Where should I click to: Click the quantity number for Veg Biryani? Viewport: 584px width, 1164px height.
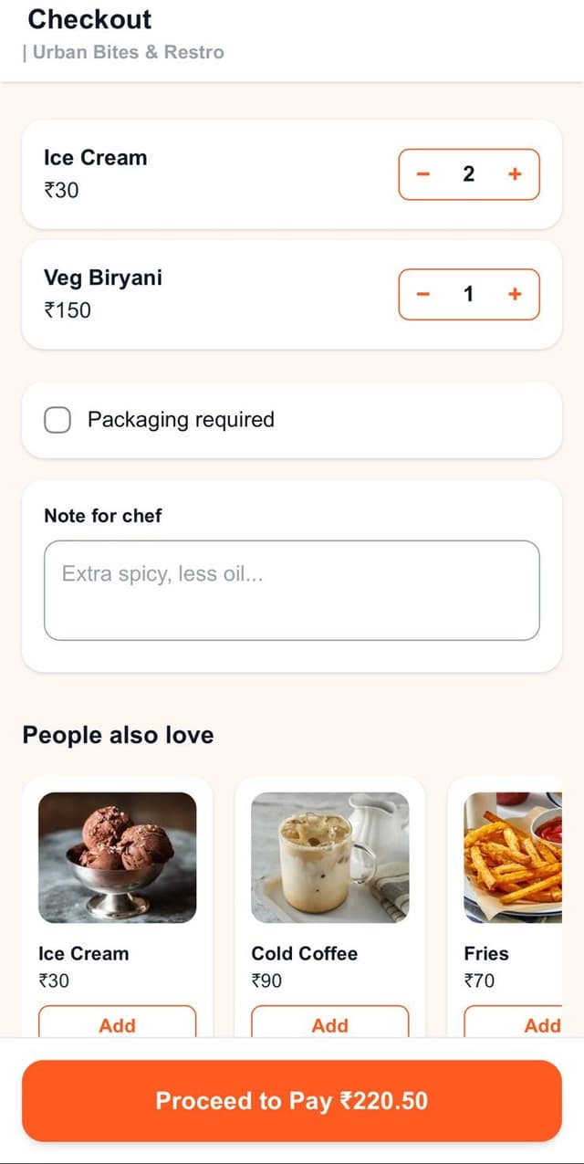click(468, 294)
